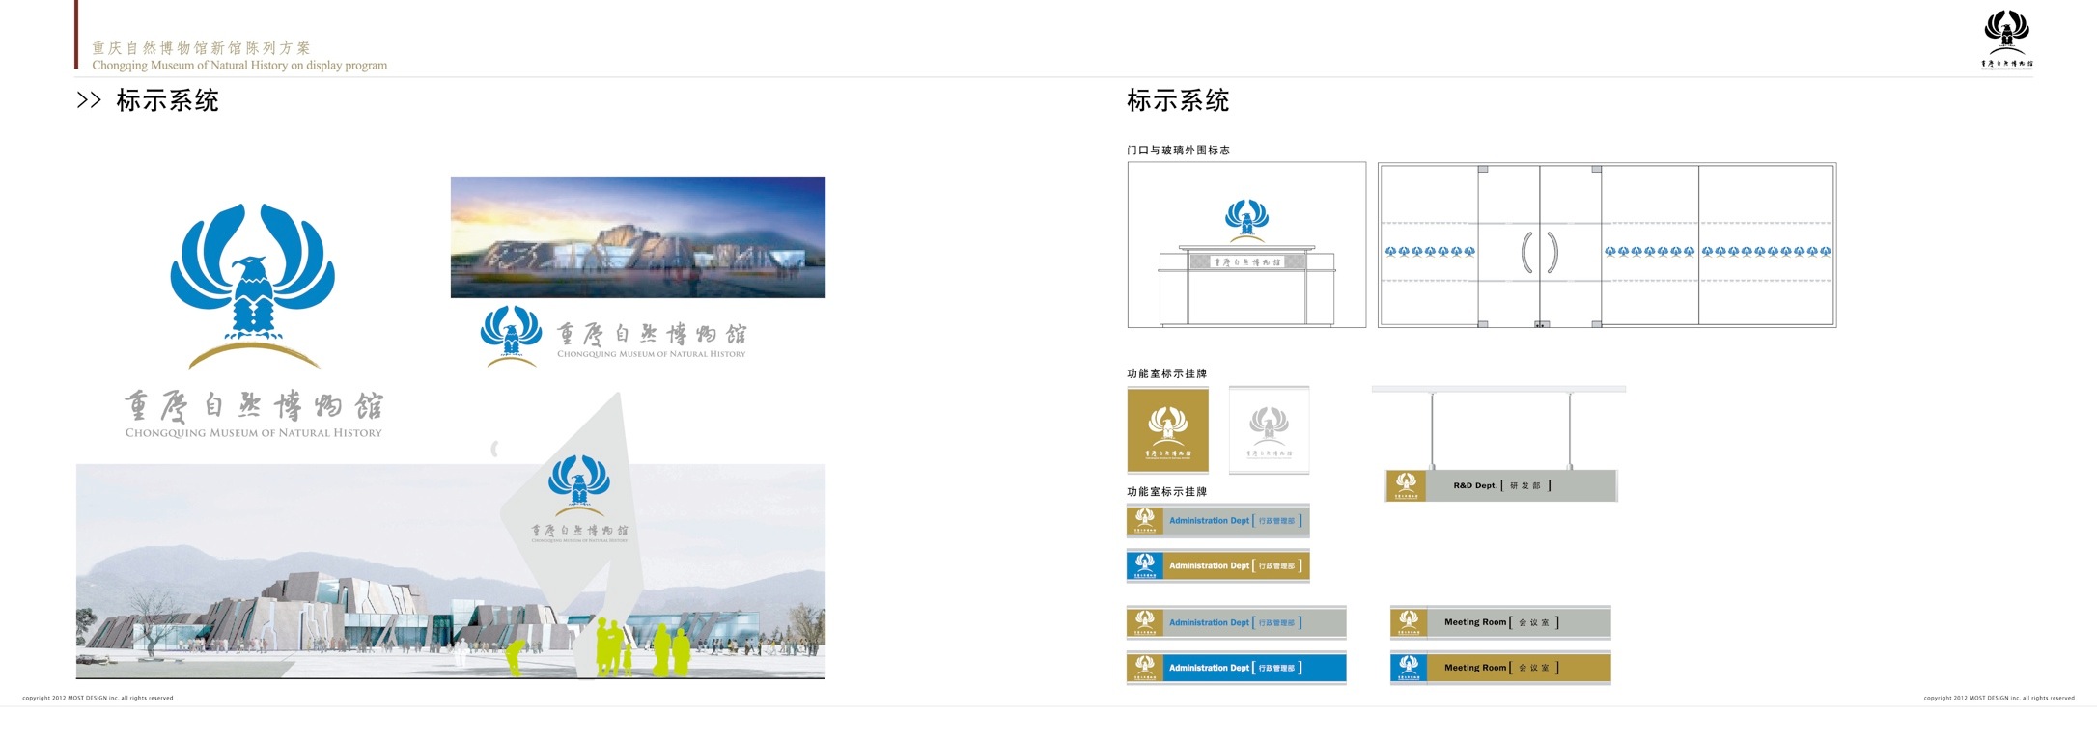Click the gold Meeting Room sign with blue logo

tap(1500, 667)
